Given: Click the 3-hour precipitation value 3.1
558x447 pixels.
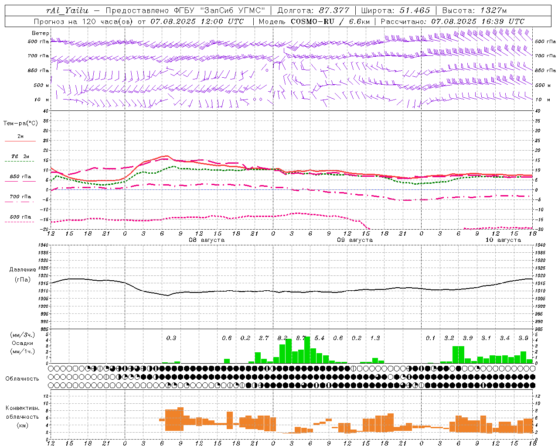Looking at the screenshot, I should tap(486, 338).
